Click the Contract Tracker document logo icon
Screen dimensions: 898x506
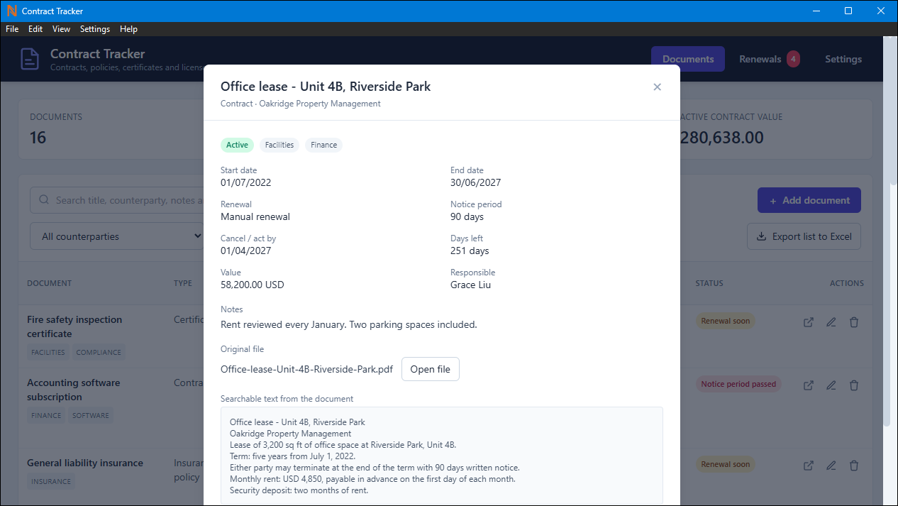point(30,59)
